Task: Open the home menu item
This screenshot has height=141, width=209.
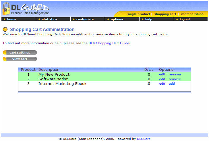Action: (12, 19)
